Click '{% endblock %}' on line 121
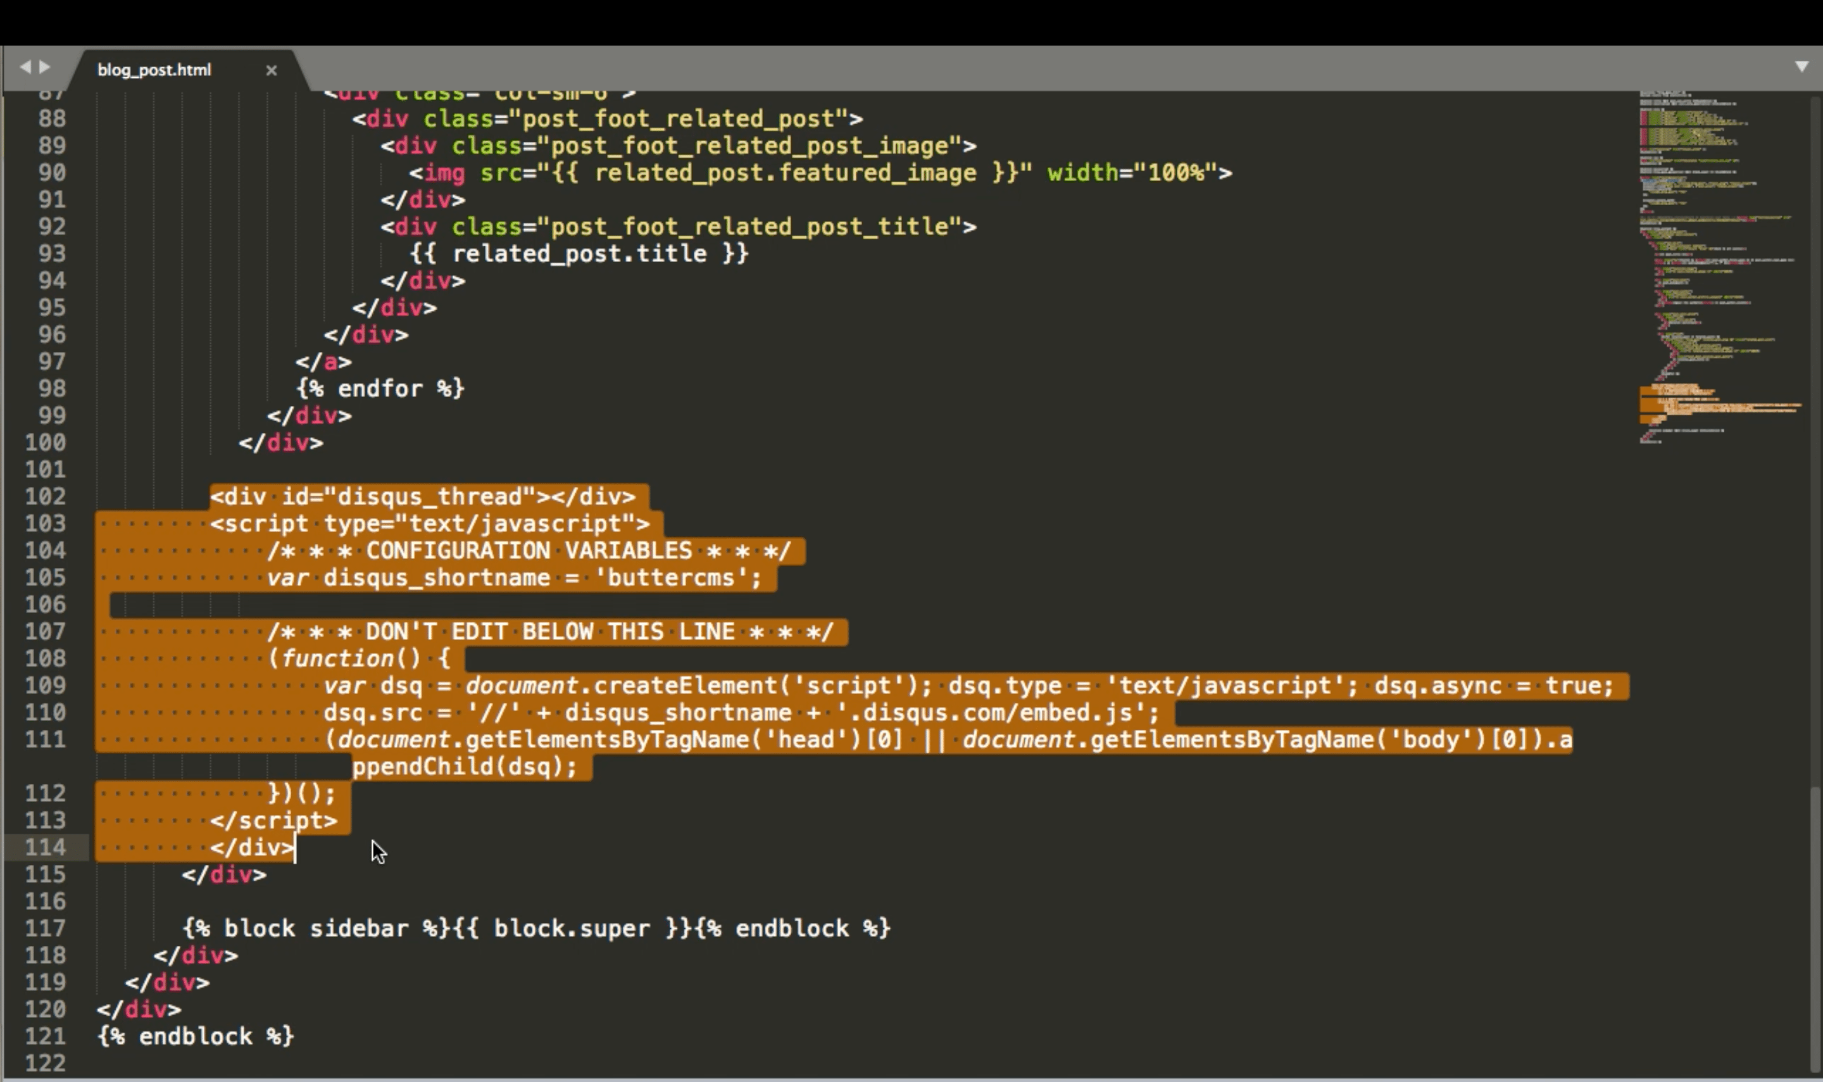This screenshot has width=1823, height=1082. [x=196, y=1036]
